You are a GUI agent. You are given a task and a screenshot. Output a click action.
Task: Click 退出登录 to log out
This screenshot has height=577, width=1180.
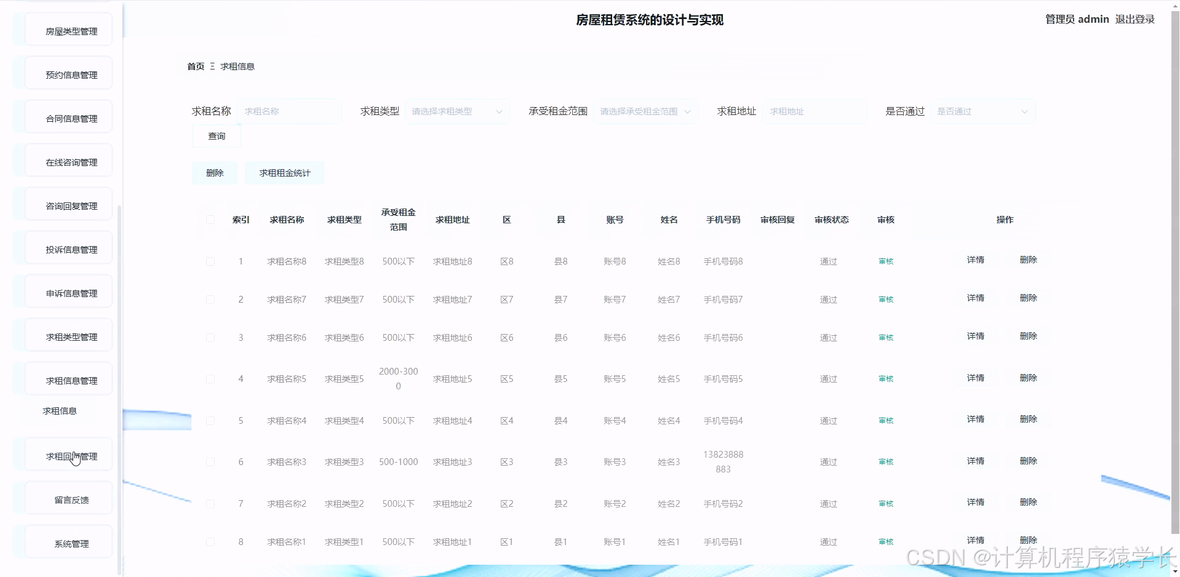point(1134,19)
